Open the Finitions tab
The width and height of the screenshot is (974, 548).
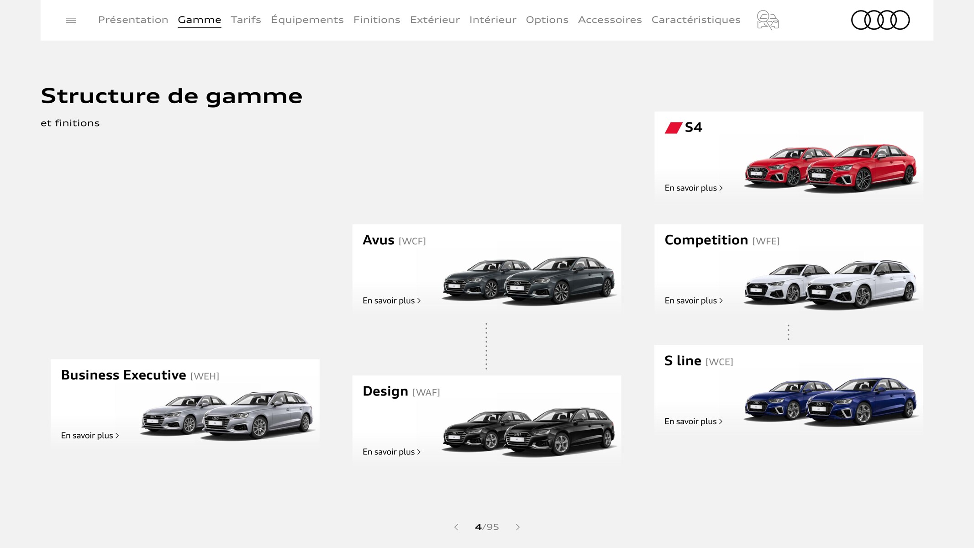point(377,20)
